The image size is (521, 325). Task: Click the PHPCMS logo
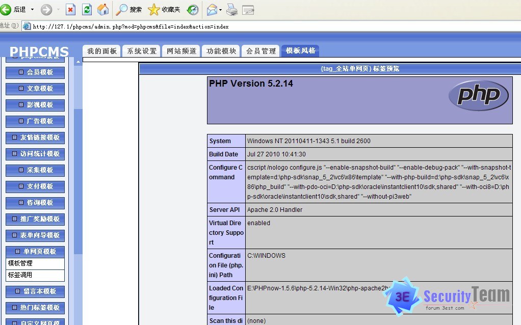point(39,51)
